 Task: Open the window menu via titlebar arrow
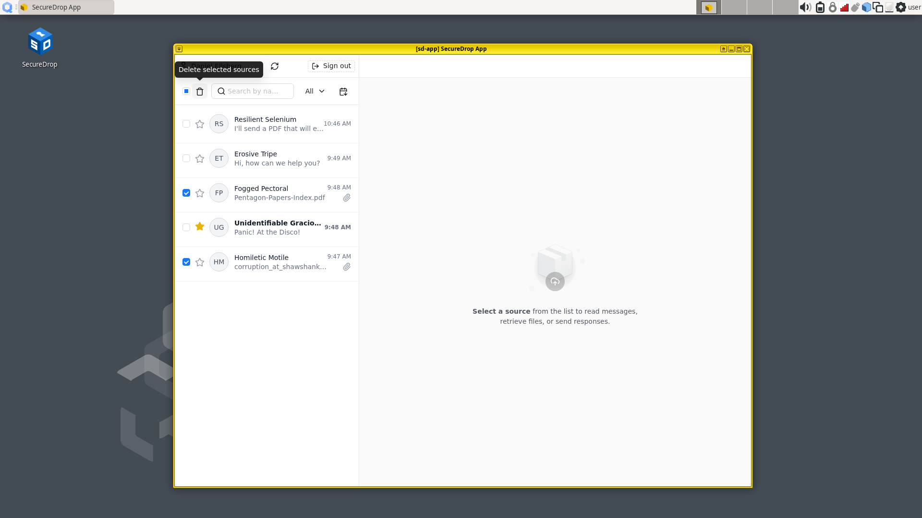(x=179, y=48)
